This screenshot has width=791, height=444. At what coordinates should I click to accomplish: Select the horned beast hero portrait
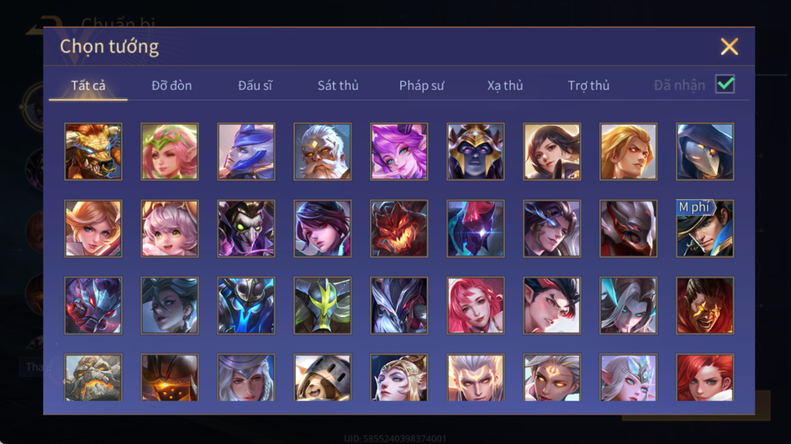93,152
